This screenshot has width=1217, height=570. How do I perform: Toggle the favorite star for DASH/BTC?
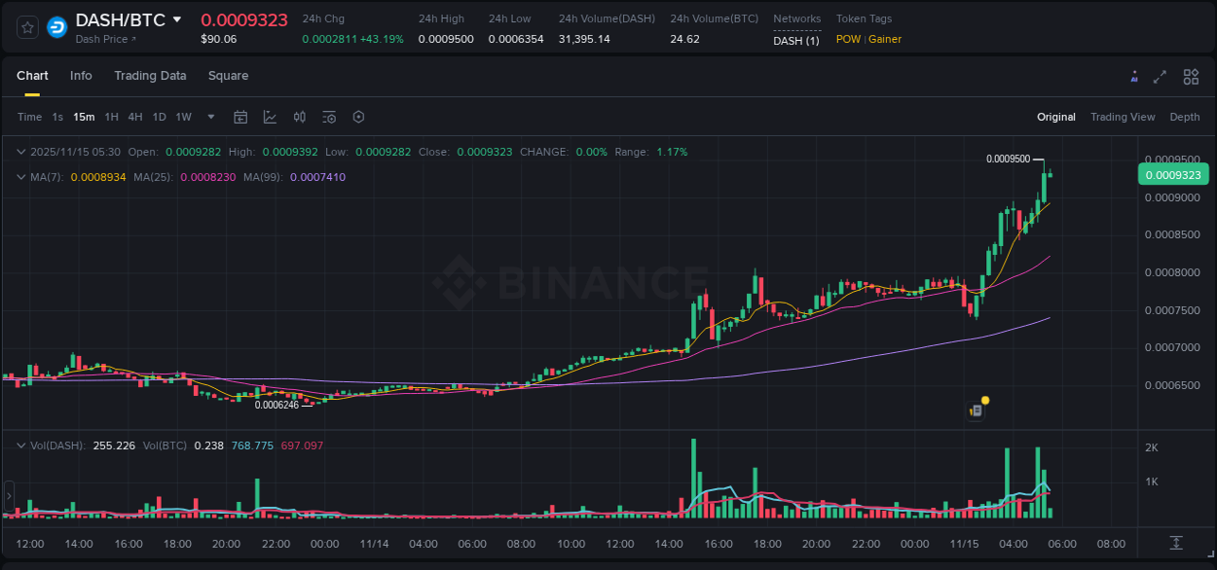coord(26,27)
